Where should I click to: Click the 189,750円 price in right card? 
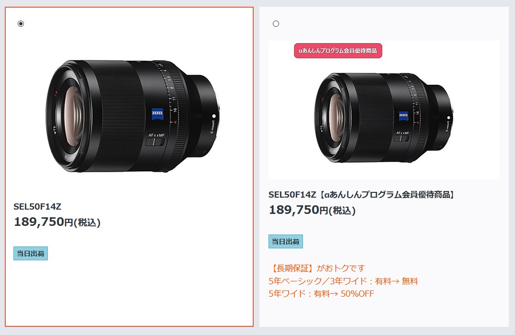tap(312, 210)
